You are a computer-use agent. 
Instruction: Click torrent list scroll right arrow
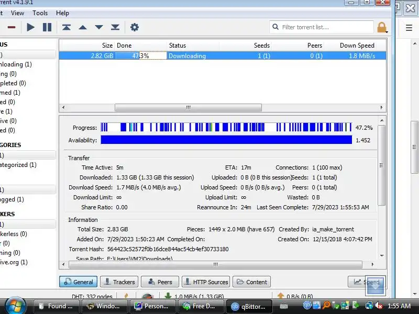[382, 107]
